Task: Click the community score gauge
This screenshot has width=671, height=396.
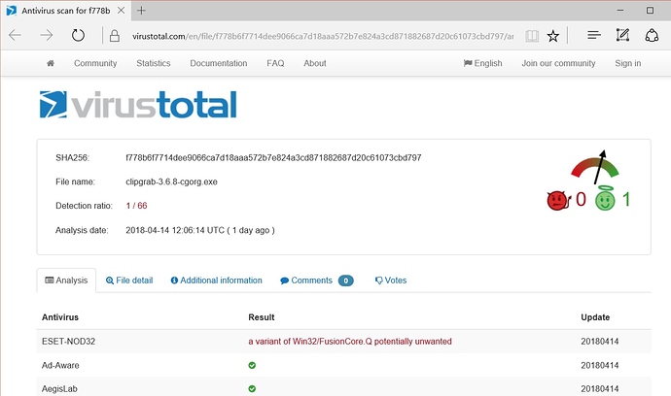Action: click(595, 167)
